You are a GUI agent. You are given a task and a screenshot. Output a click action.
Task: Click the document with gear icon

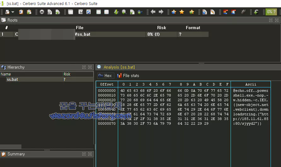50,12
